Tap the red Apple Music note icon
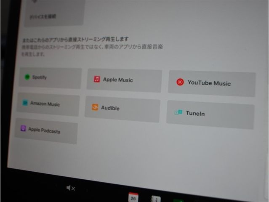The width and height of the screenshot is (269, 202). point(97,79)
